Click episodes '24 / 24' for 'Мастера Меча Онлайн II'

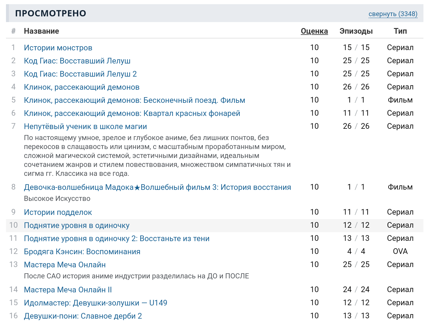point(356,289)
